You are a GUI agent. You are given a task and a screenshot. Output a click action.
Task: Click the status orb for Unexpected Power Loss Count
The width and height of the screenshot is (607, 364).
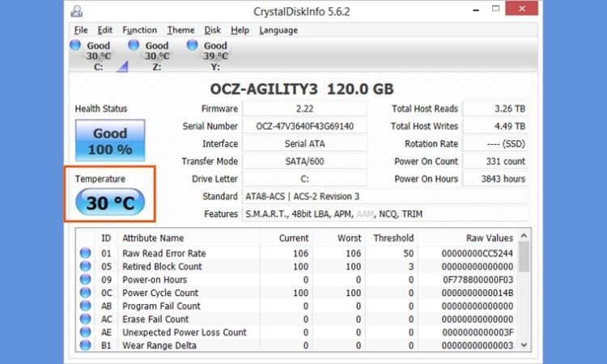[86, 332]
